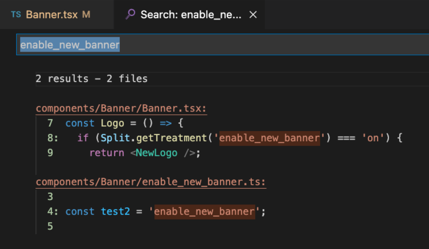The height and width of the screenshot is (249, 429).
Task: Open the components/Banner/Banner.tsx result header
Action: pyautogui.click(x=121, y=108)
